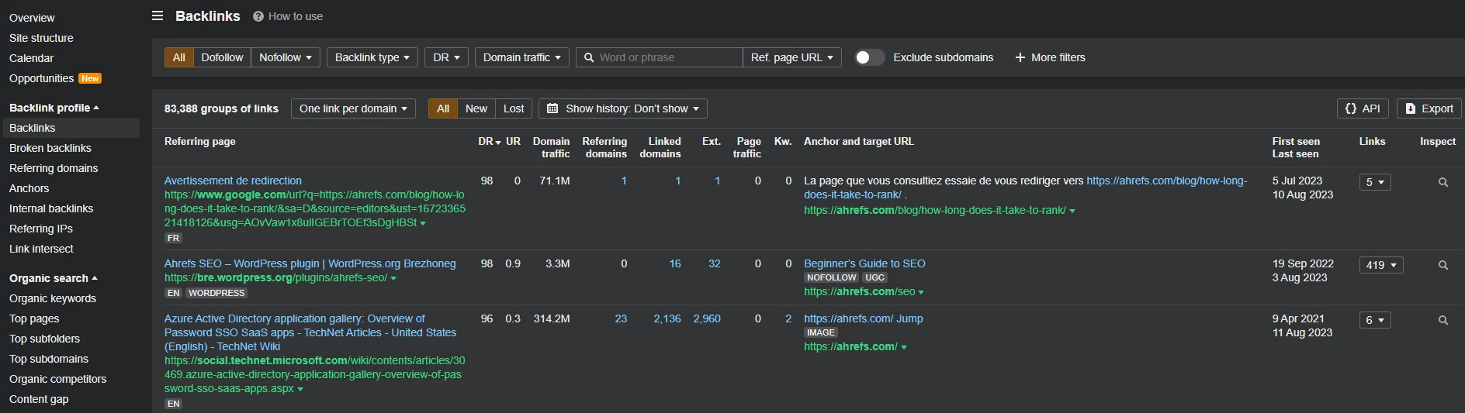Open the Backlink type dropdown

pos(372,57)
